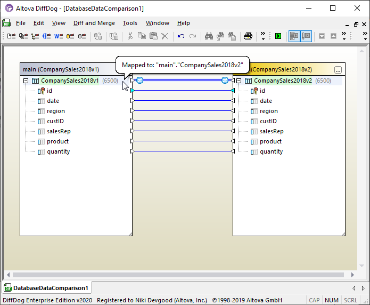Select the salesRep column in left table
The image size is (370, 305).
coord(59,131)
